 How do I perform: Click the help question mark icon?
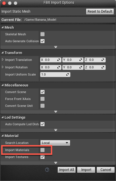tap(47, 170)
